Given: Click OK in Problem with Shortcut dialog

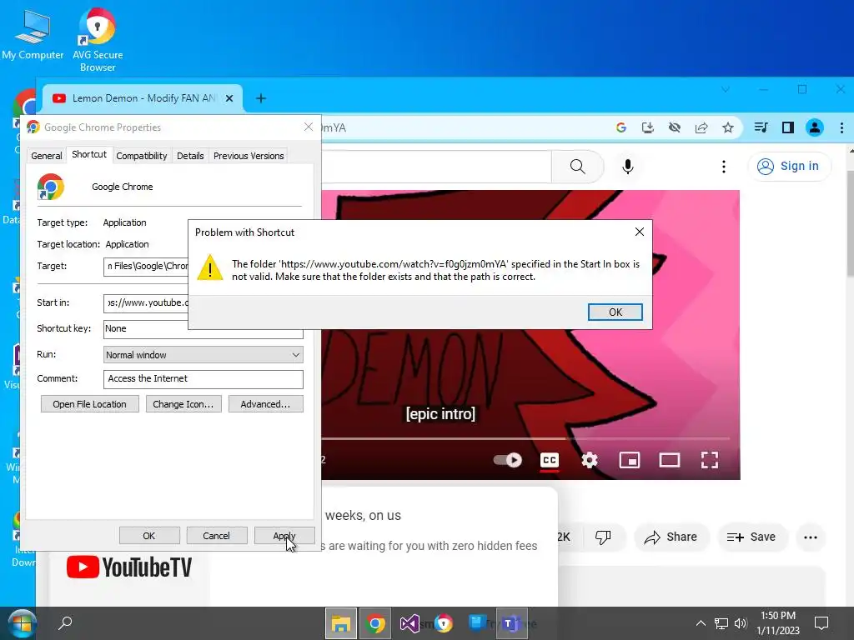Looking at the screenshot, I should click(615, 312).
